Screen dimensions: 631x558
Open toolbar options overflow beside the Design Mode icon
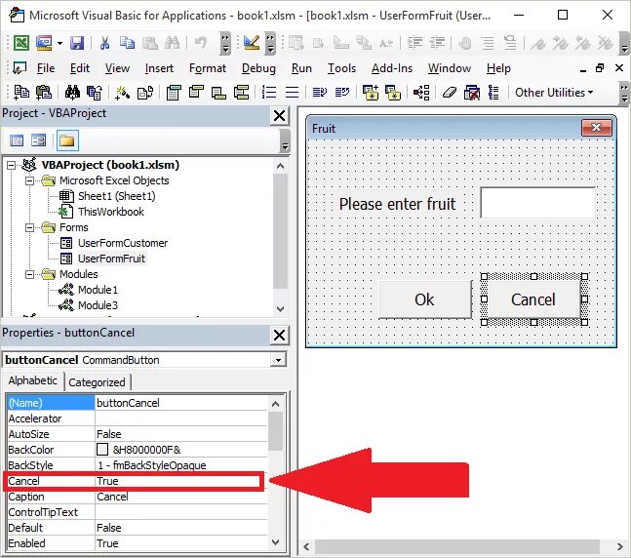point(270,44)
